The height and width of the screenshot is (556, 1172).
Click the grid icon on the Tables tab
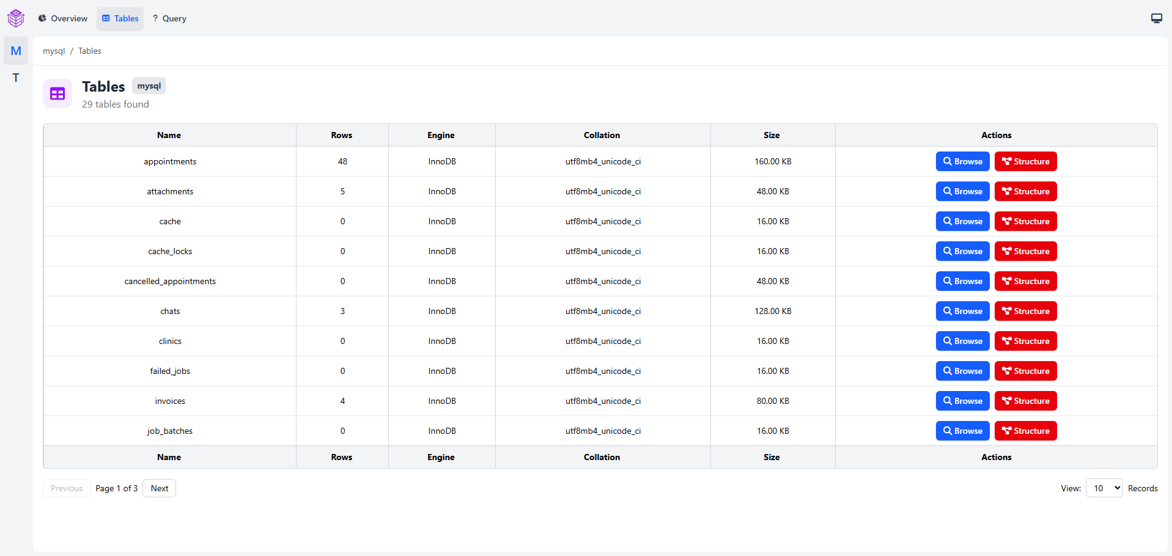tap(105, 18)
